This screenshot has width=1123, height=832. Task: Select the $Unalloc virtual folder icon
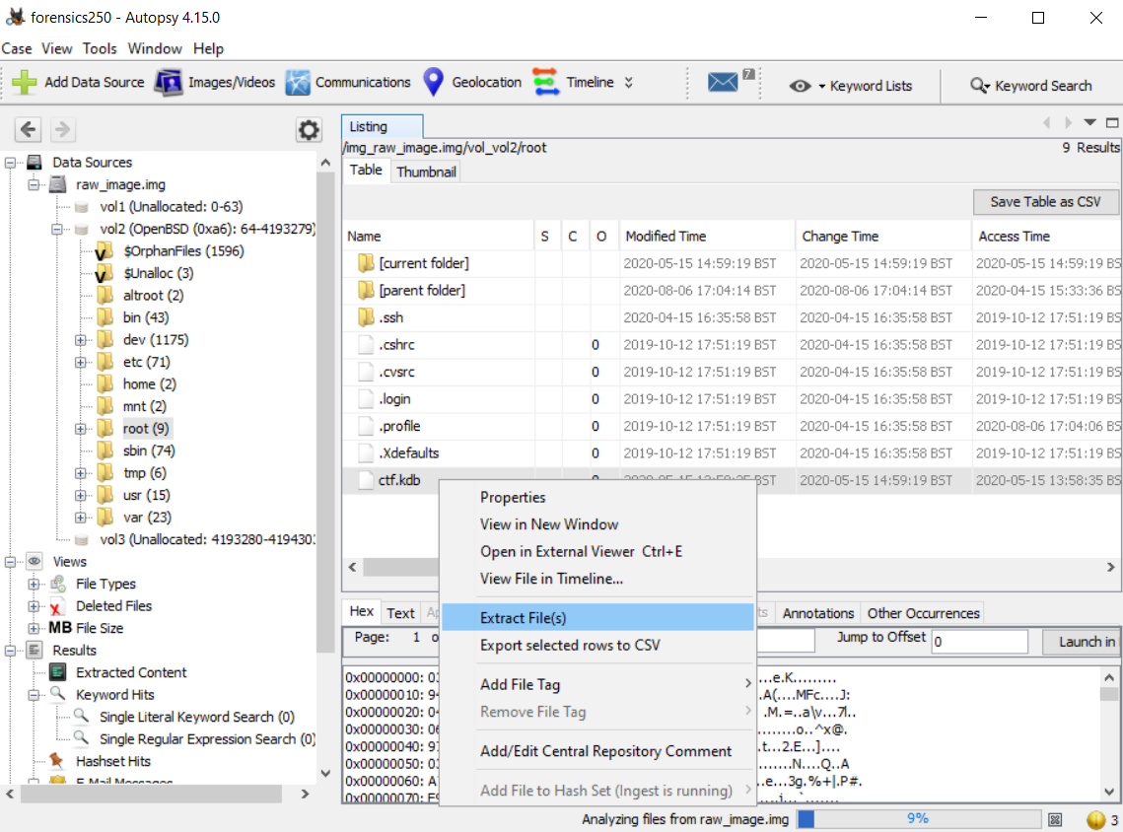105,273
